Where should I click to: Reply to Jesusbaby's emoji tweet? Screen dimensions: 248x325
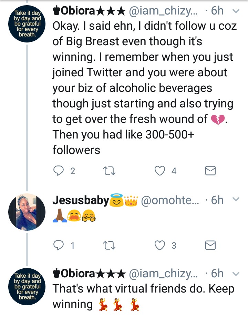click(x=58, y=245)
